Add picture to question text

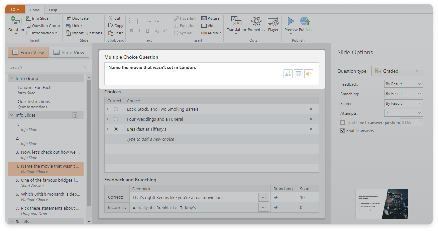click(288, 74)
